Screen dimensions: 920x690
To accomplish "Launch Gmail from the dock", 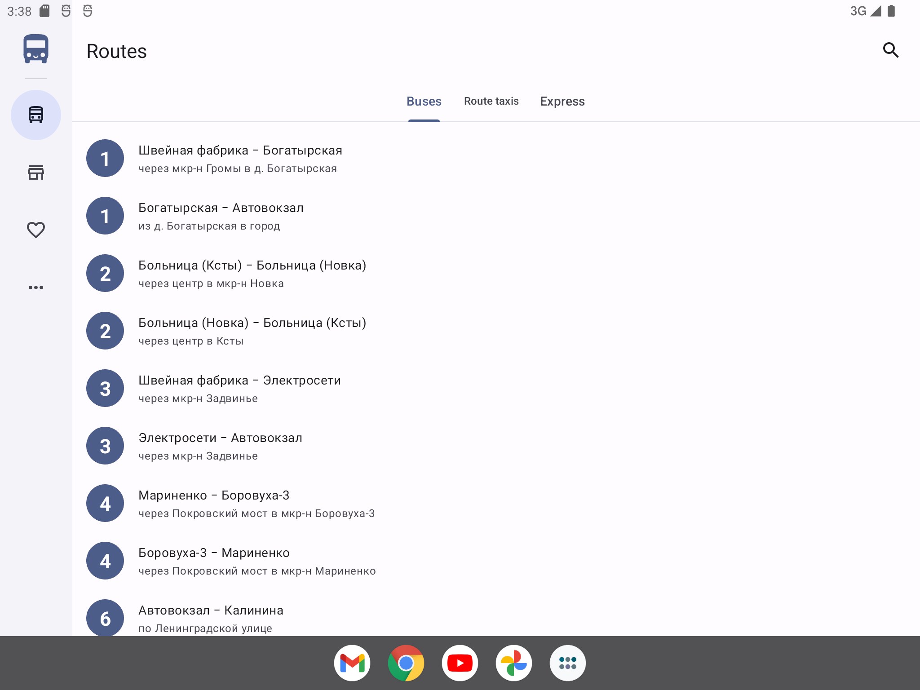I will pyautogui.click(x=352, y=663).
